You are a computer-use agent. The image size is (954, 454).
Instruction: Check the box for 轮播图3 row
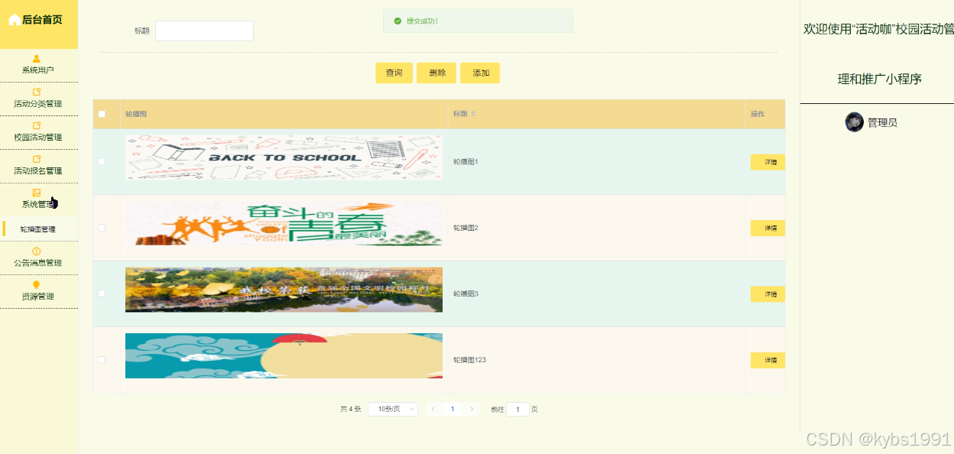click(x=102, y=293)
